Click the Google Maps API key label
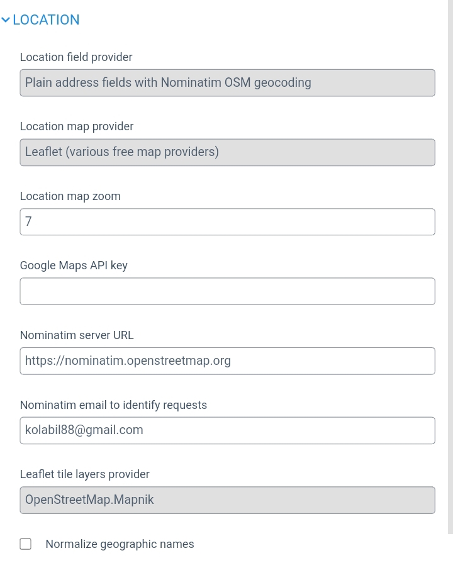 coord(74,265)
